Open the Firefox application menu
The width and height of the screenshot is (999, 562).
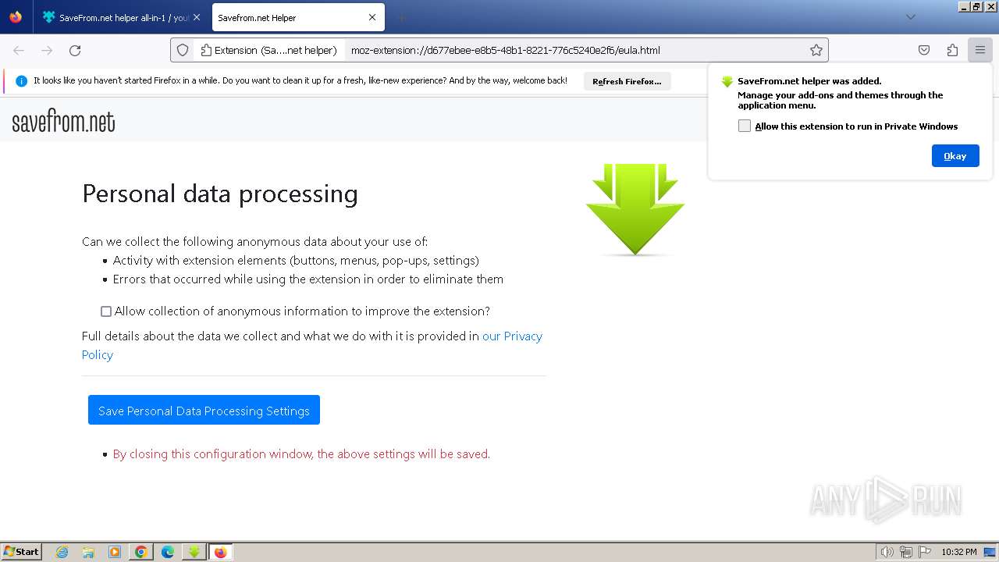coord(979,50)
